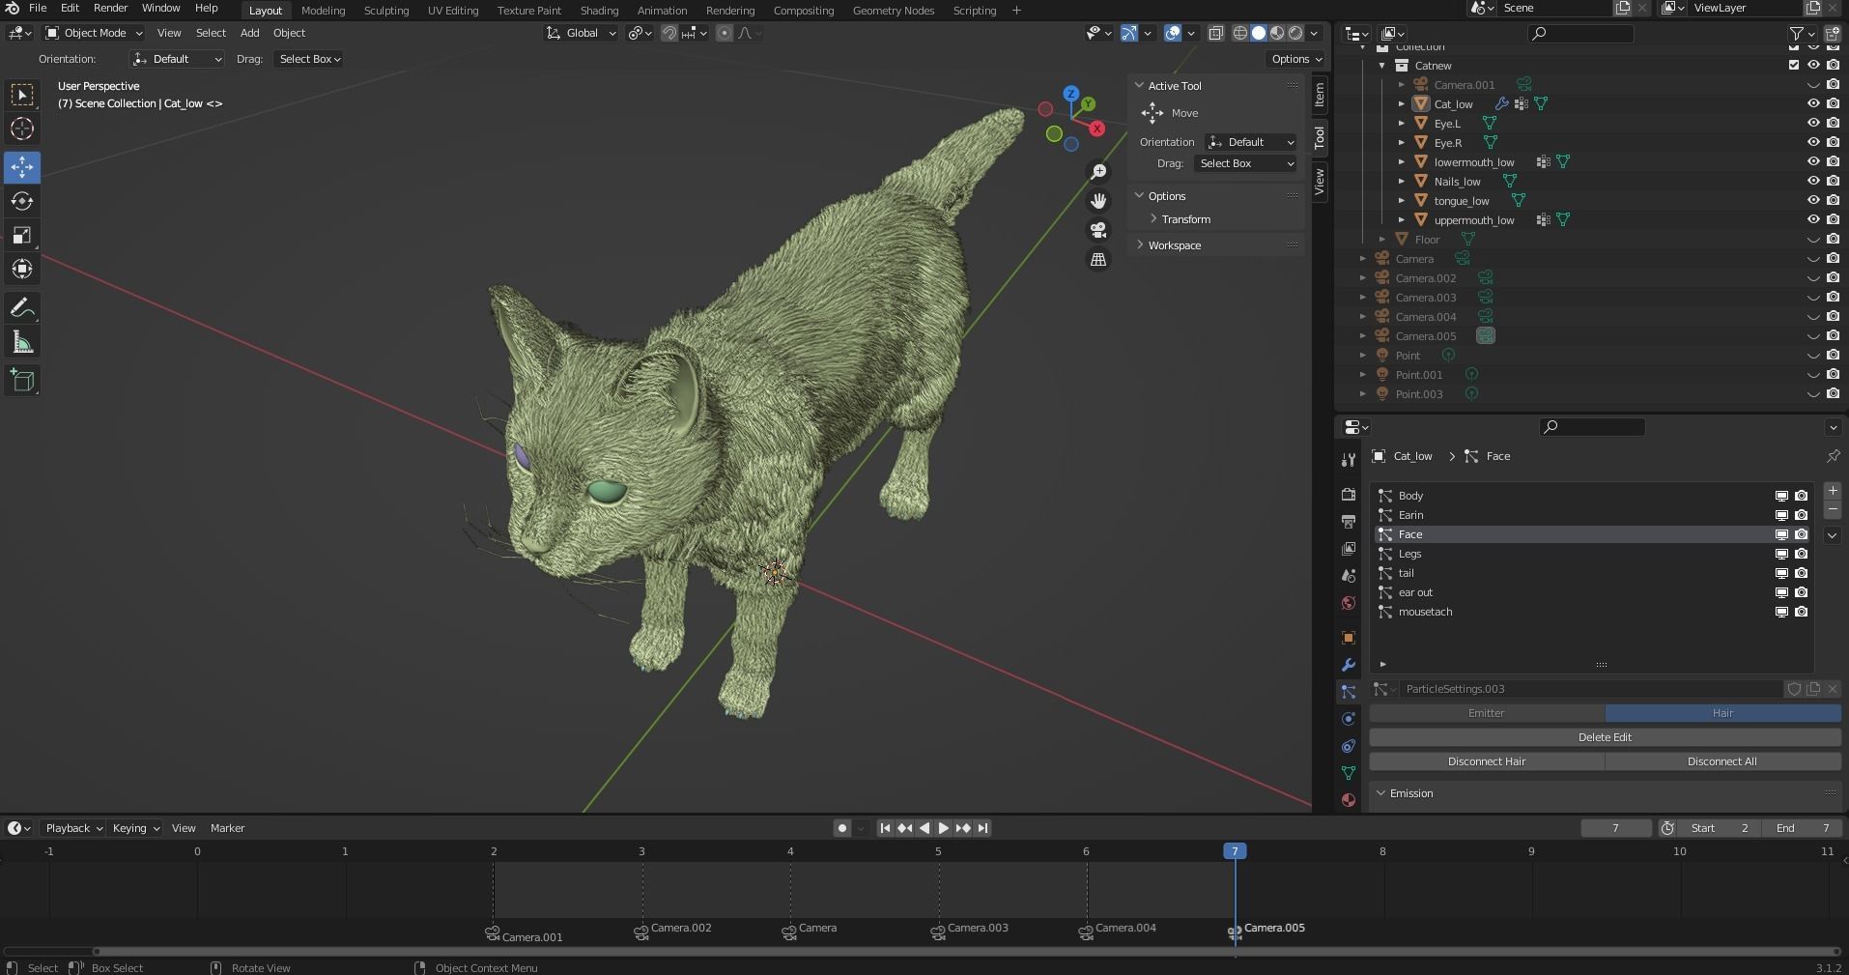The image size is (1849, 975).
Task: Toggle Body particle system viewport display
Action: [x=1781, y=496]
